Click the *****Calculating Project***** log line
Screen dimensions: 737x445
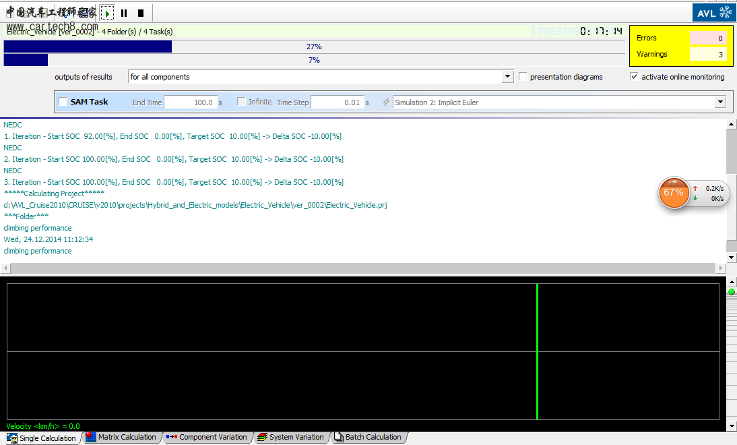[54, 194]
